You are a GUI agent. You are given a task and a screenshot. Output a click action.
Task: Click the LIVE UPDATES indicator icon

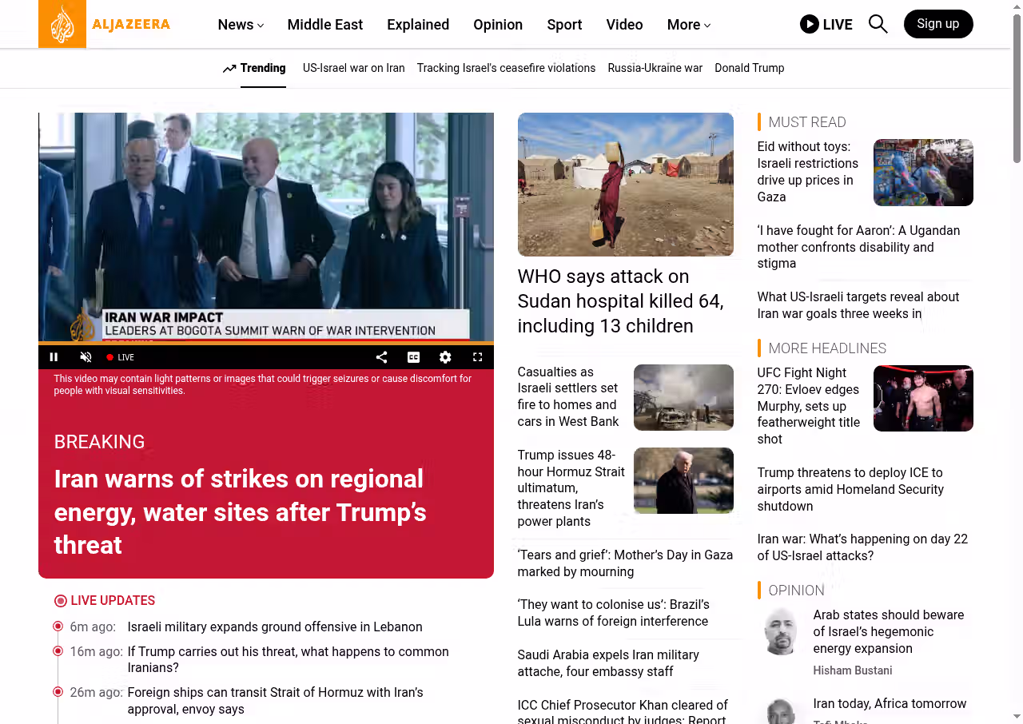click(61, 601)
